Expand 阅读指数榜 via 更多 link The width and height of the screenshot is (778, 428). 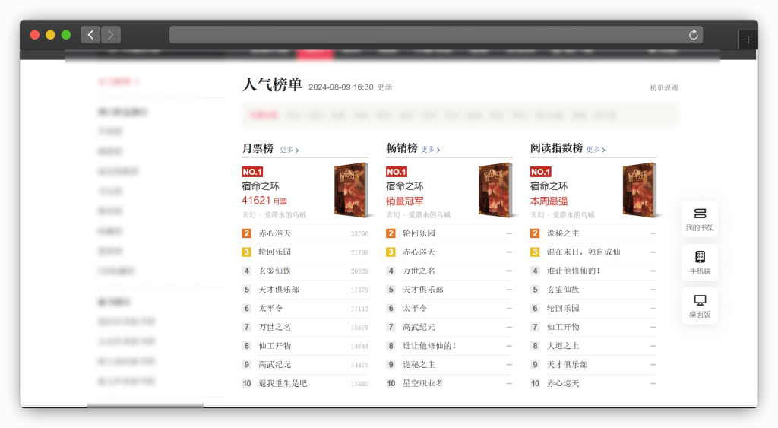[596, 149]
